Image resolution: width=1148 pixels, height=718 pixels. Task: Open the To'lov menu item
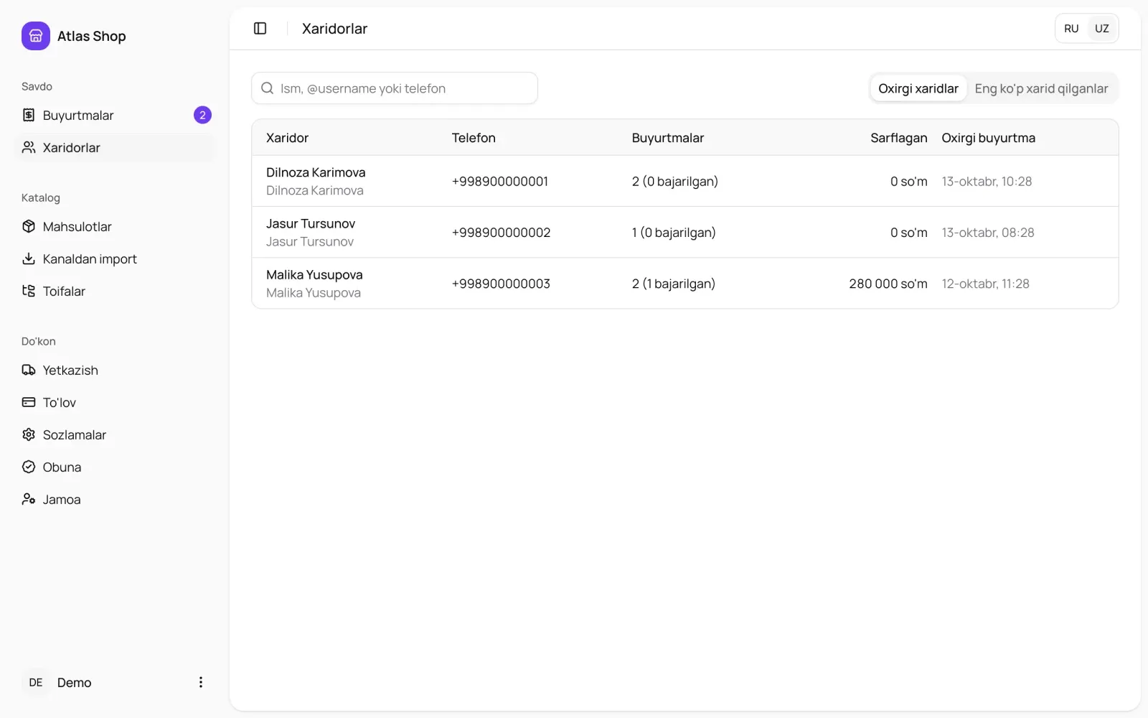click(x=115, y=402)
